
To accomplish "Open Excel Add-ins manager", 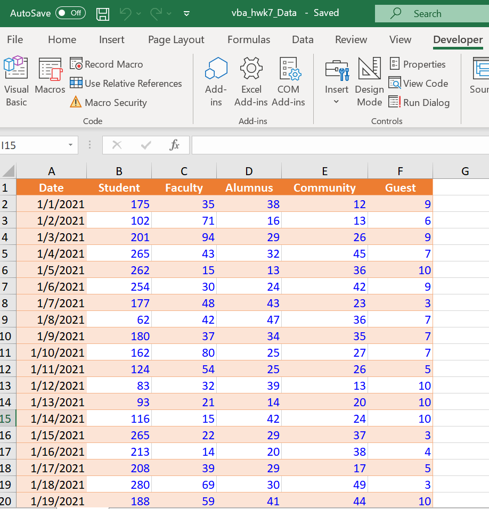I will pos(251,81).
